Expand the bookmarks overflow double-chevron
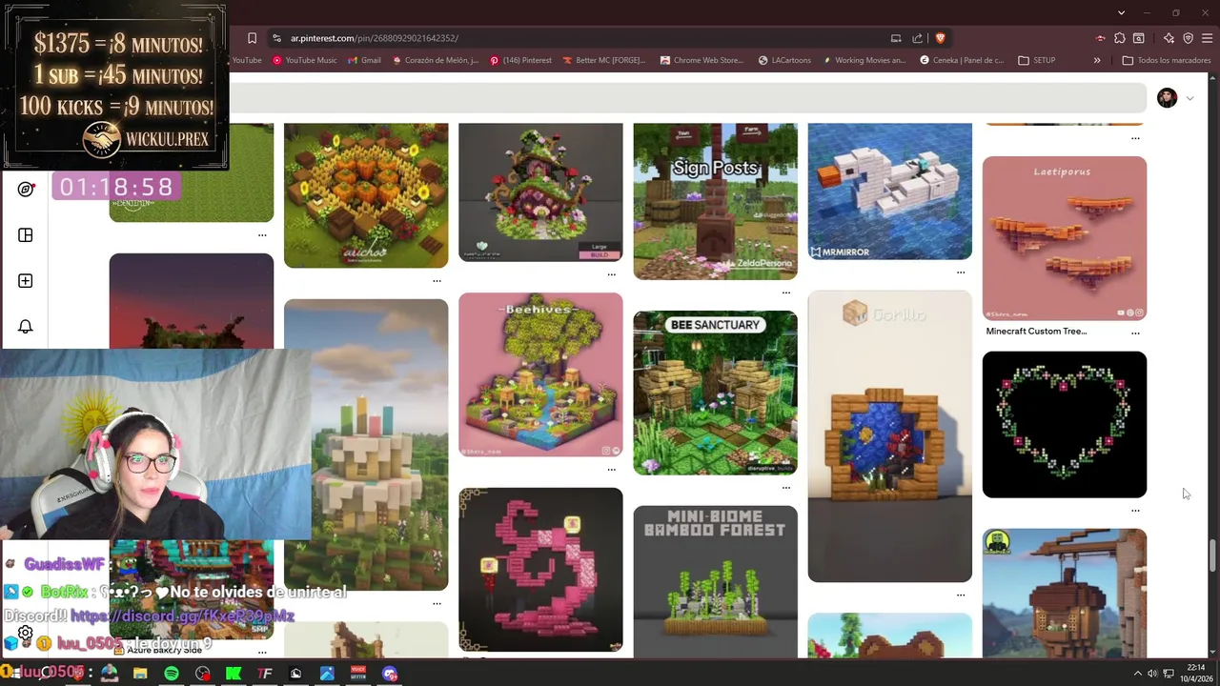Screen dimensions: 1220x686 pyautogui.click(x=1097, y=60)
